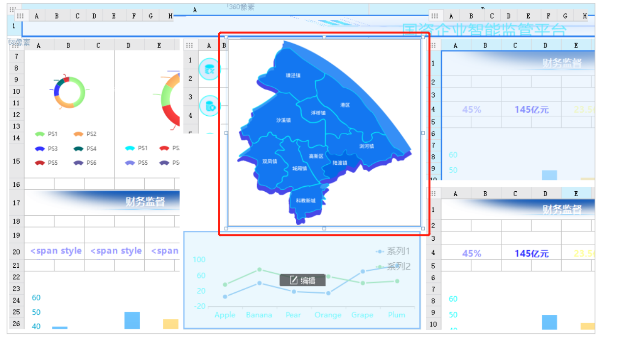Click blue PS3 legend swatch
Viewport: 619px width, 356px height.
40,149
